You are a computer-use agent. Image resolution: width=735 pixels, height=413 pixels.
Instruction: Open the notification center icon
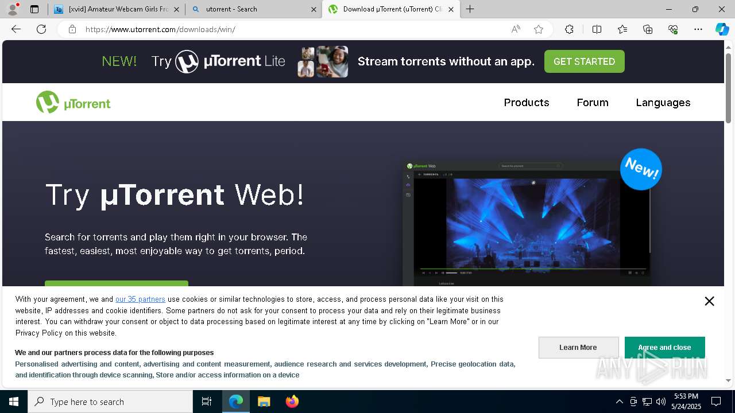click(x=716, y=402)
